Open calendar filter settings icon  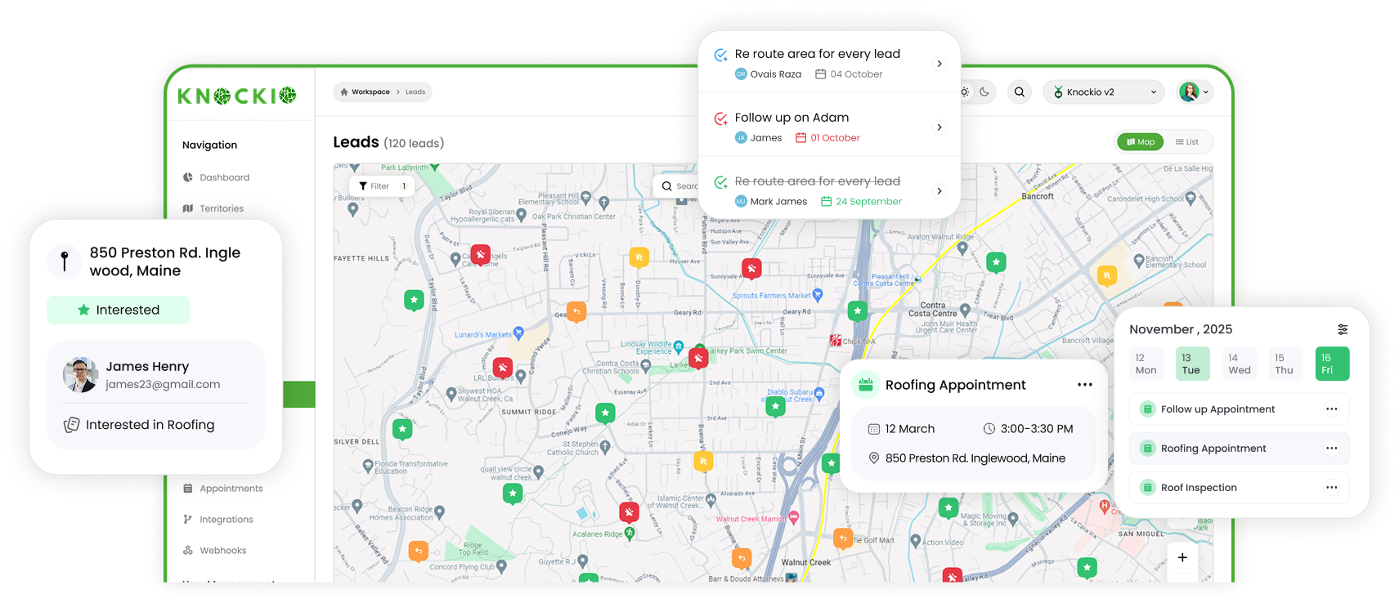[x=1342, y=329]
